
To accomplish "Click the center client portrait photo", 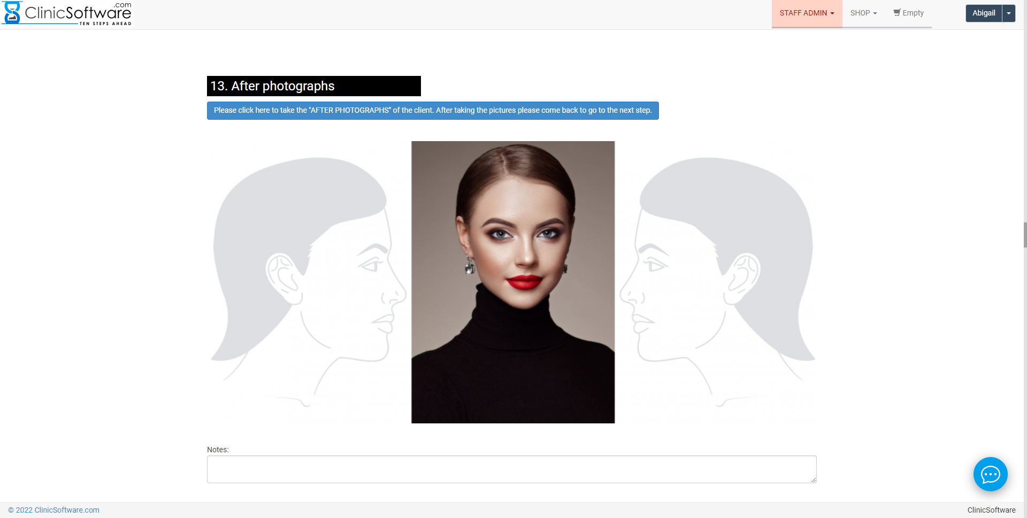I will pos(512,282).
